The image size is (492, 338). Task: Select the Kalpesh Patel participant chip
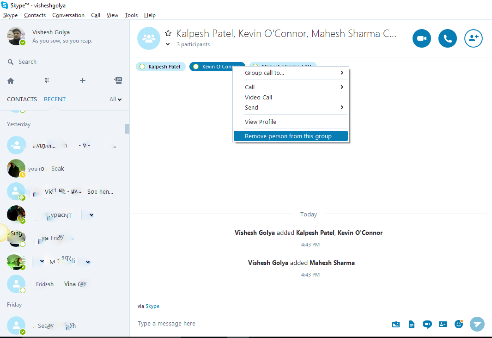coord(161,67)
